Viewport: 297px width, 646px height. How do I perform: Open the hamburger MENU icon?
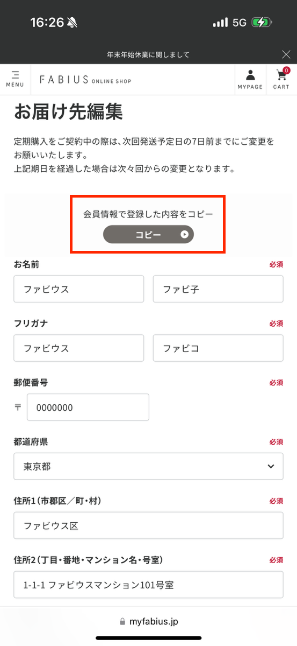pyautogui.click(x=15, y=79)
